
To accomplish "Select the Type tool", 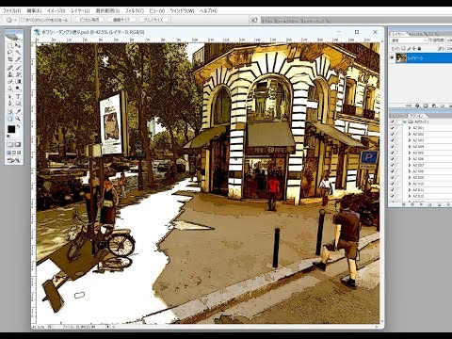I will (x=18, y=97).
